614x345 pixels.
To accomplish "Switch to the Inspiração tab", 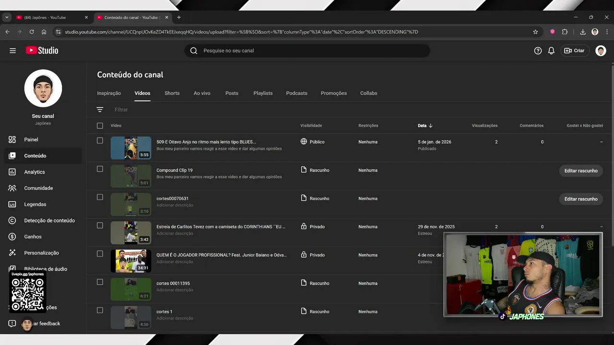I will (109, 93).
